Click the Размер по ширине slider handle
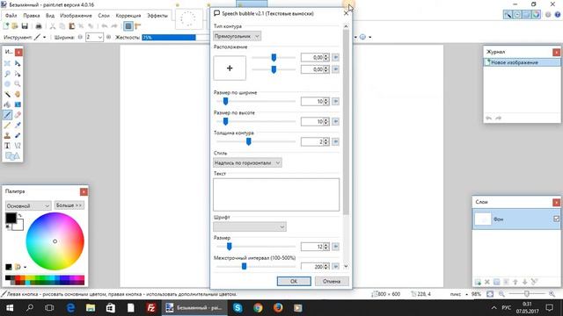This screenshot has width=563, height=316. (225, 102)
